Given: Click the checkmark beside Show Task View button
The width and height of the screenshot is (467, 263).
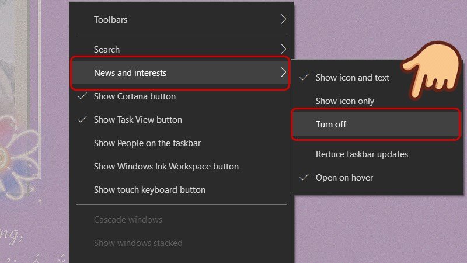Looking at the screenshot, I should coord(82,119).
